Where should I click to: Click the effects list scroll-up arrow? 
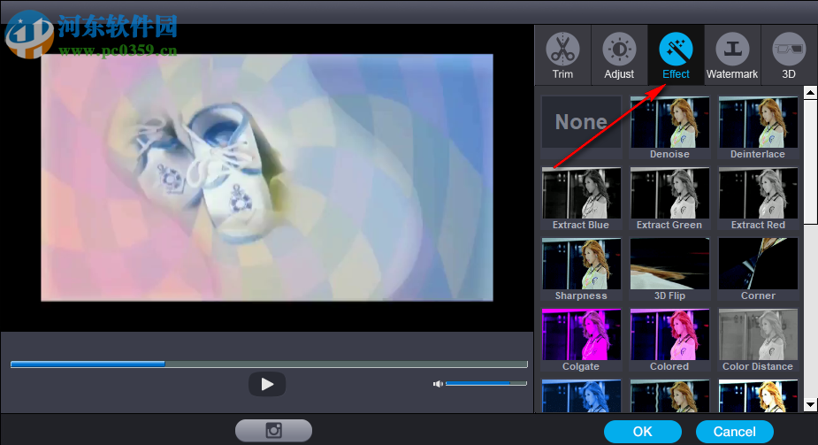tap(810, 93)
